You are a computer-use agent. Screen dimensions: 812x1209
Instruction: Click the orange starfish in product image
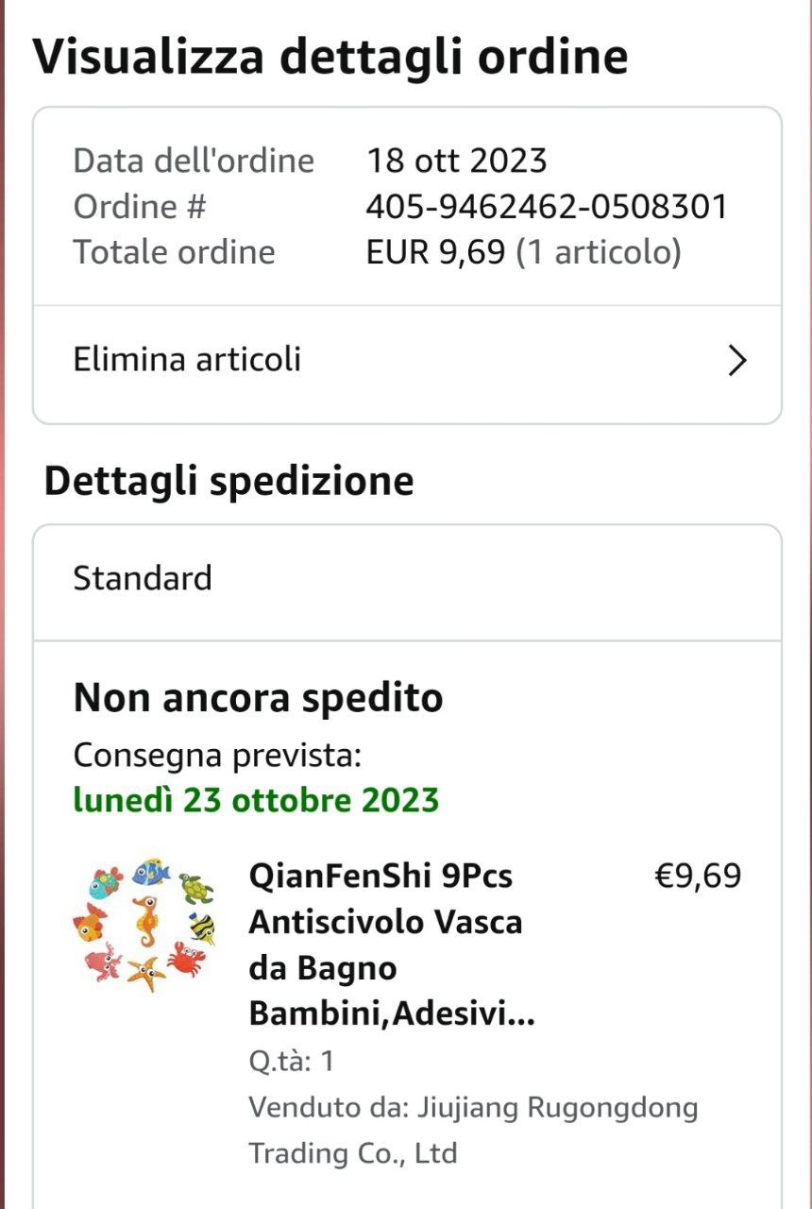(x=145, y=972)
